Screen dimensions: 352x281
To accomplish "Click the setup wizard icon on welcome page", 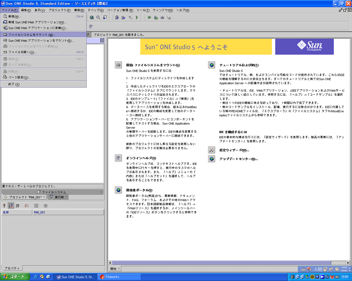I will [212, 150].
